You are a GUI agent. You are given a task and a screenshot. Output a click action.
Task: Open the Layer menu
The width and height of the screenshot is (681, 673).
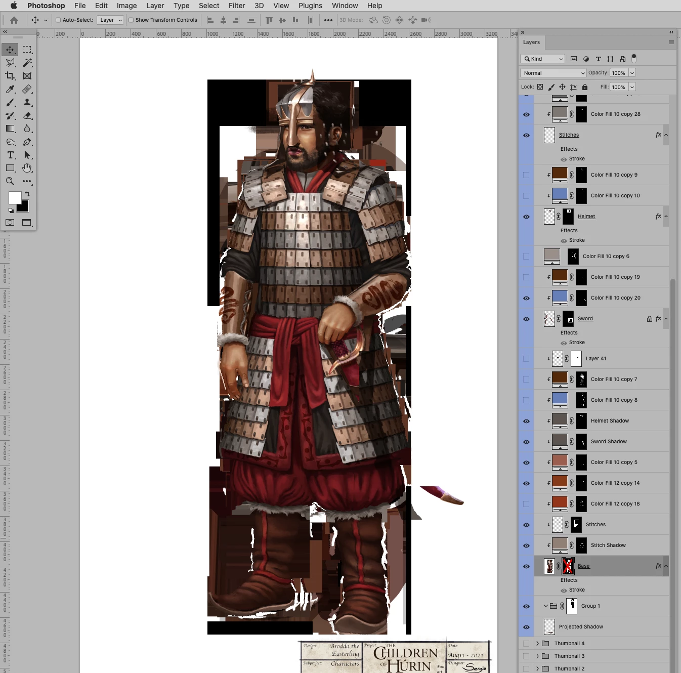pos(155,6)
